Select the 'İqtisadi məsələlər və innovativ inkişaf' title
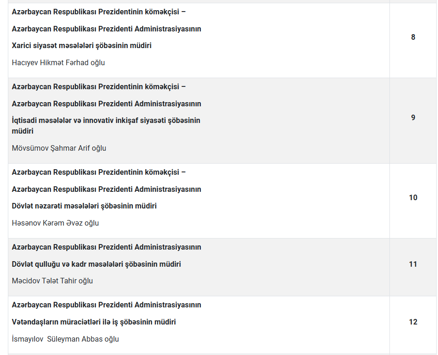 pyautogui.click(x=106, y=120)
